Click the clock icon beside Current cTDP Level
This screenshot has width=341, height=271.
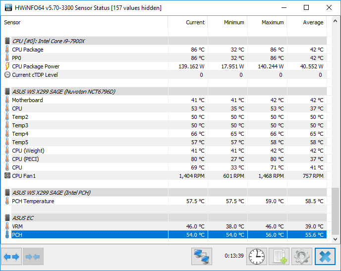click(x=7, y=75)
